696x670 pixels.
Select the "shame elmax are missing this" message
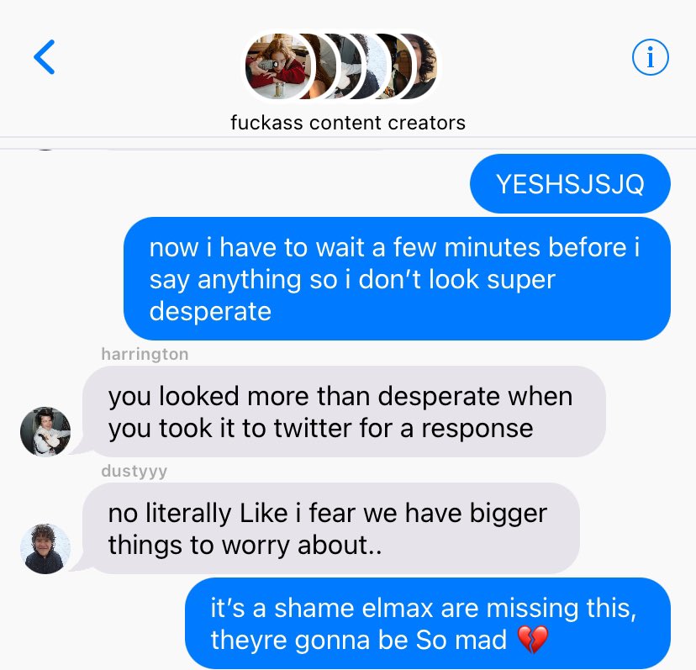(428, 624)
